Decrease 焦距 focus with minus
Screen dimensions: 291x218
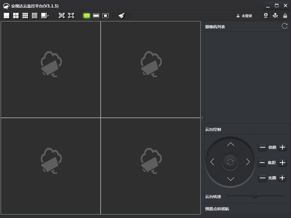coord(262,163)
